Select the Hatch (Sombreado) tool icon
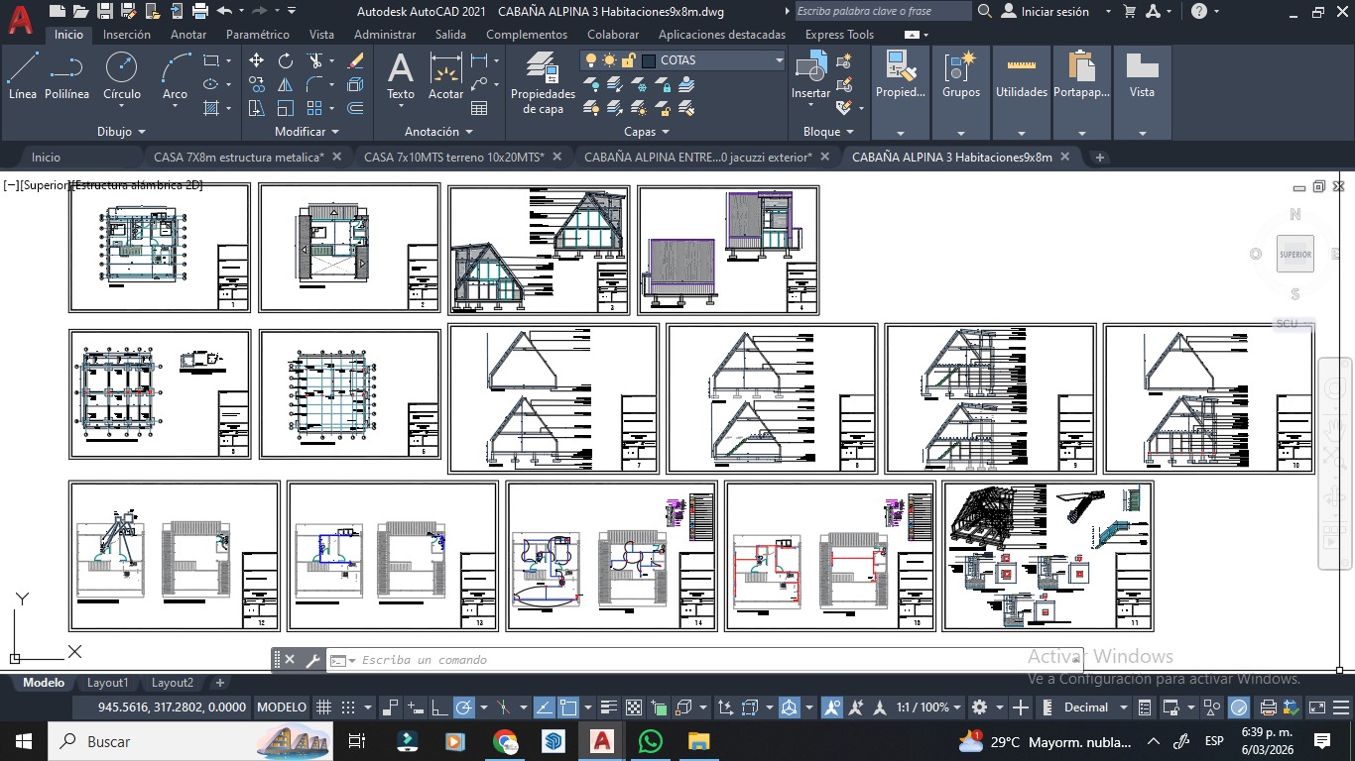 click(211, 108)
